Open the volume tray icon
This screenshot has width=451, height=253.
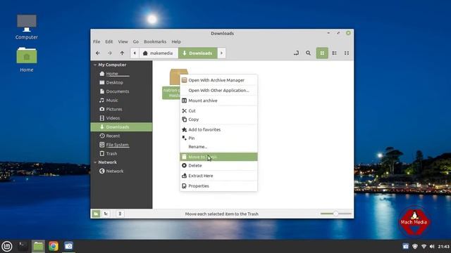click(432, 247)
